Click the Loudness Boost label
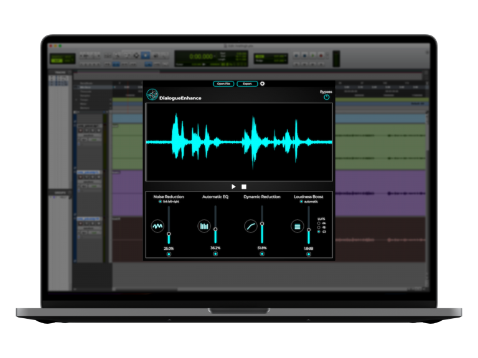The image size is (478, 358). (x=309, y=196)
